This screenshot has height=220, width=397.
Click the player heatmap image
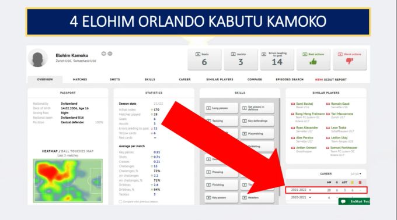[x=68, y=180]
